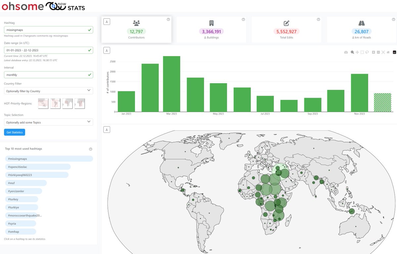
Task: Select the chart Pan tool
Action: coord(357,52)
